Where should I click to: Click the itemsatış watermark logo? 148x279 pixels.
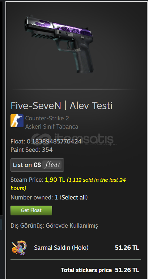click(74, 139)
